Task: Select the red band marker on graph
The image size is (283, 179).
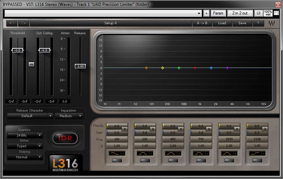Action: (x=195, y=68)
